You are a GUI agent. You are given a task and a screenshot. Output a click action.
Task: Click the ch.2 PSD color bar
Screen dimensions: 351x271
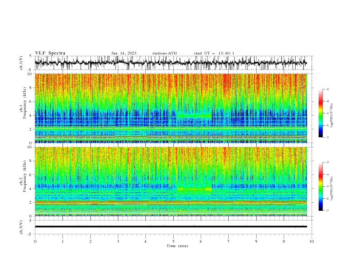tap(321, 186)
